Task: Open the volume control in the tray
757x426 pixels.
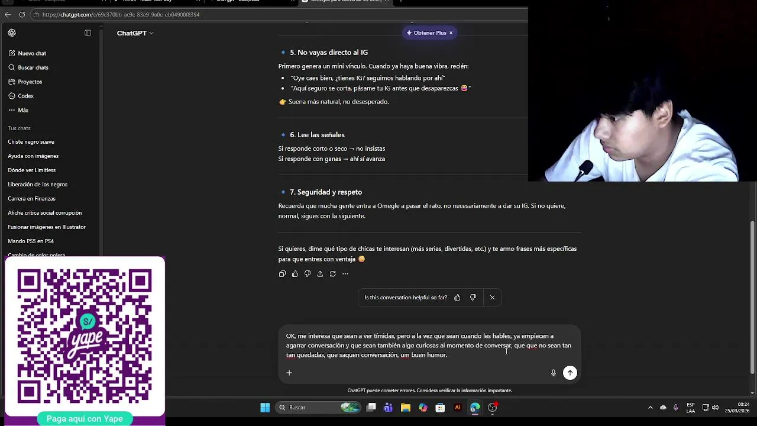Action: [715, 408]
